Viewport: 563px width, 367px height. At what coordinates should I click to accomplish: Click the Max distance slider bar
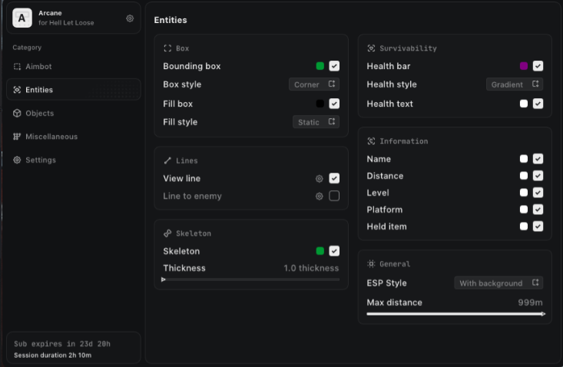[455, 314]
